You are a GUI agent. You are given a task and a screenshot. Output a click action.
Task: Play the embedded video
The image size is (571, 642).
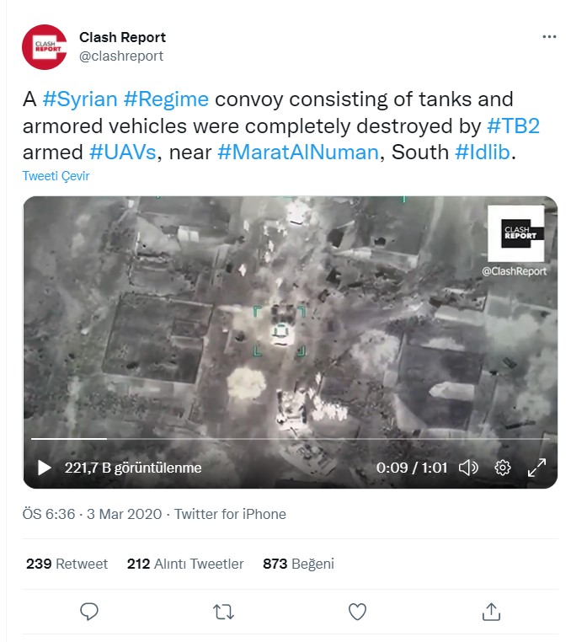44,468
